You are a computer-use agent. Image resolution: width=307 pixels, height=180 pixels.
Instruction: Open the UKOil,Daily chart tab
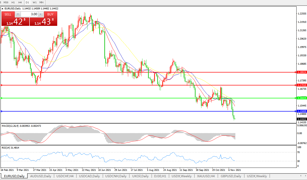140,176
